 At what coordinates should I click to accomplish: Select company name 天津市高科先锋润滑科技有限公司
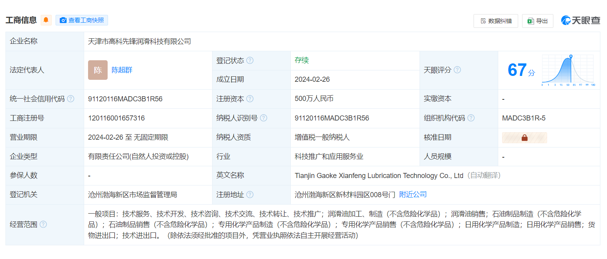tap(139, 41)
